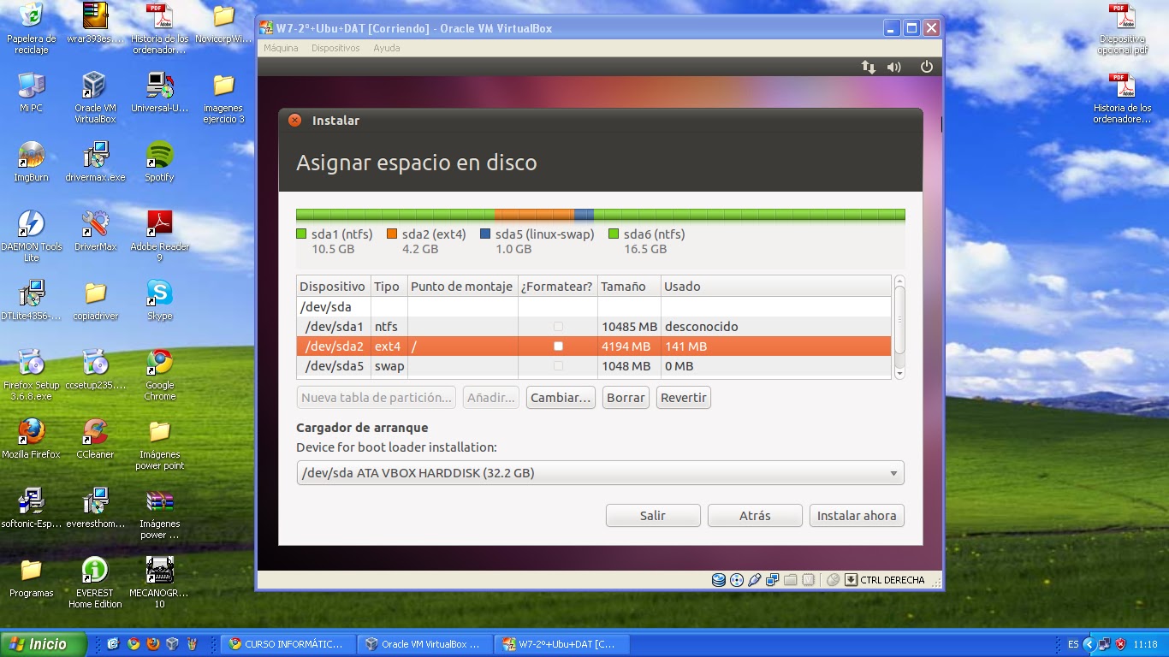This screenshot has width=1169, height=657.
Task: Select DAEMON Tools Lite desktop icon
Action: click(x=31, y=235)
